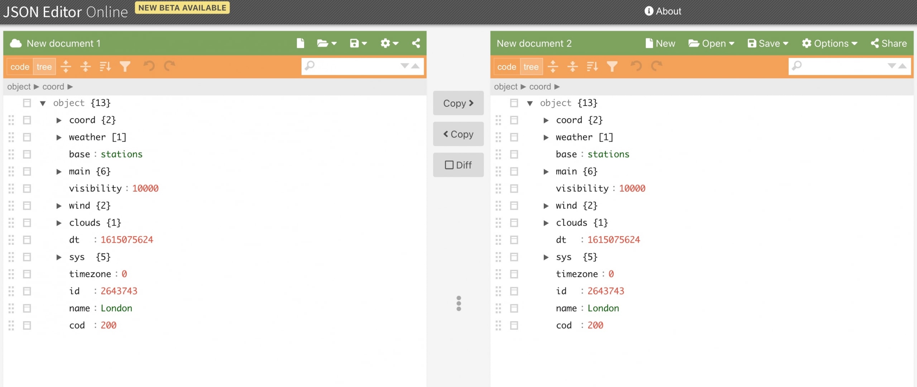Click the filter icon in right editor toolbar

click(612, 66)
